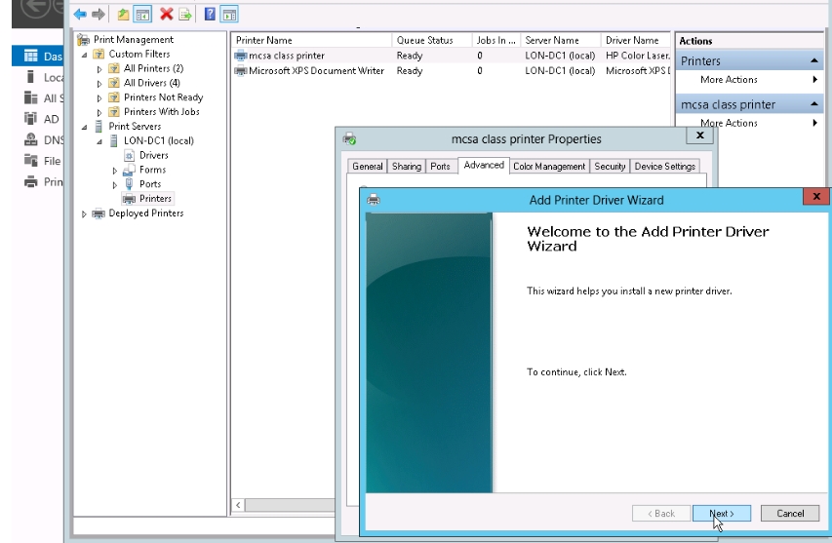The image size is (832, 543).
Task: Expand the Forms tree node
Action: click(115, 171)
